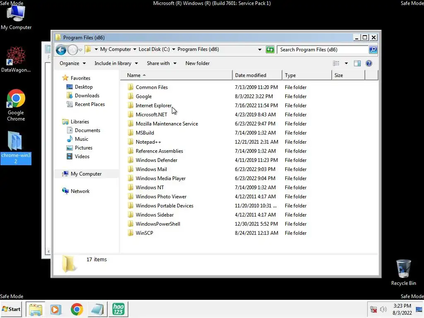Select the Windows Portable Devices folder
424x318 pixels.
[164, 205]
